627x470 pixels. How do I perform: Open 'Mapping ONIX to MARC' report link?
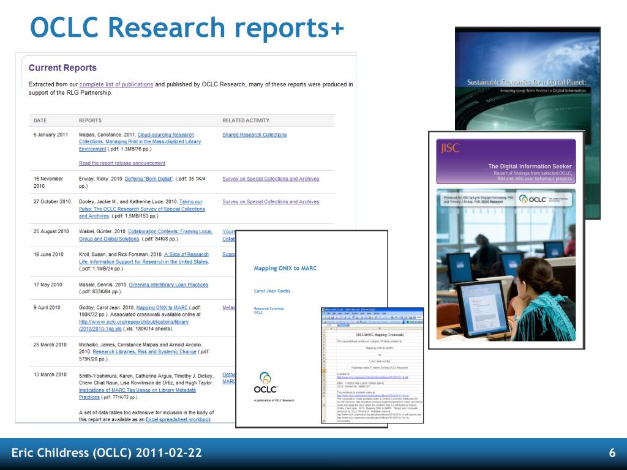(162, 307)
